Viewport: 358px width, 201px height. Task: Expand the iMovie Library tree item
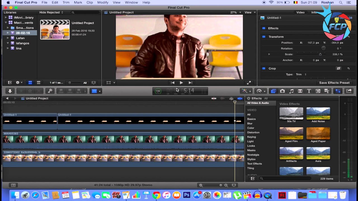tap(6, 17)
